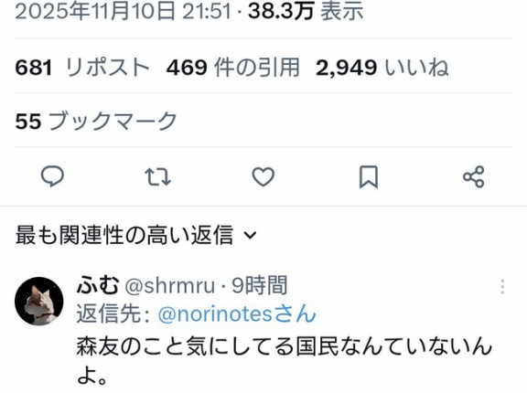View the 681 リポスト list
Image resolution: width=527 pixels, height=393 pixels.
pyautogui.click(x=82, y=67)
